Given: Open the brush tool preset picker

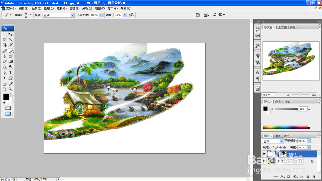Looking at the screenshot, I should tap(8, 15).
